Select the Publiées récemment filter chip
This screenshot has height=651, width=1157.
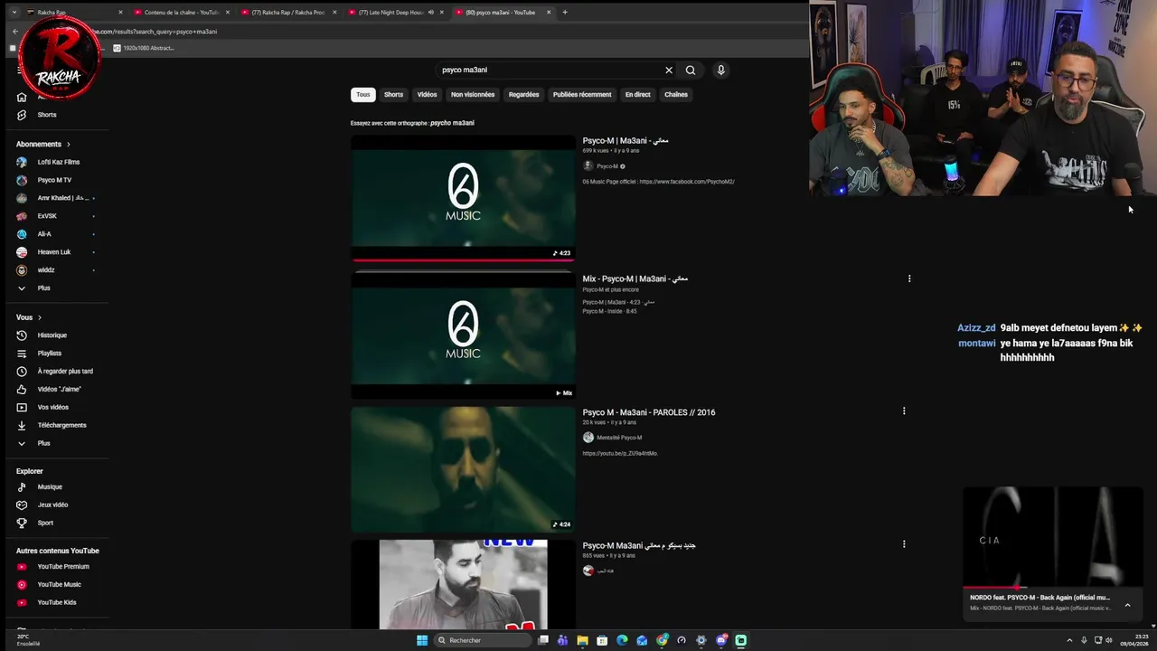[582, 95]
